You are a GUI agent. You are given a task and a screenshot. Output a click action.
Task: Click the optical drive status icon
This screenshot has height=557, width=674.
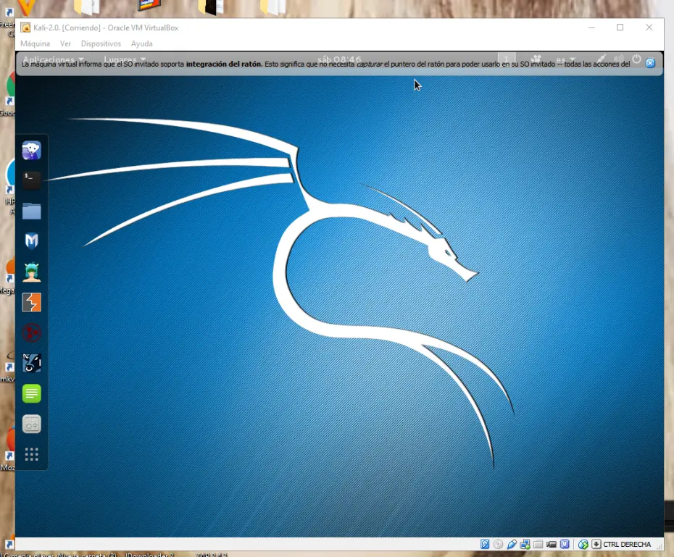[498, 544]
